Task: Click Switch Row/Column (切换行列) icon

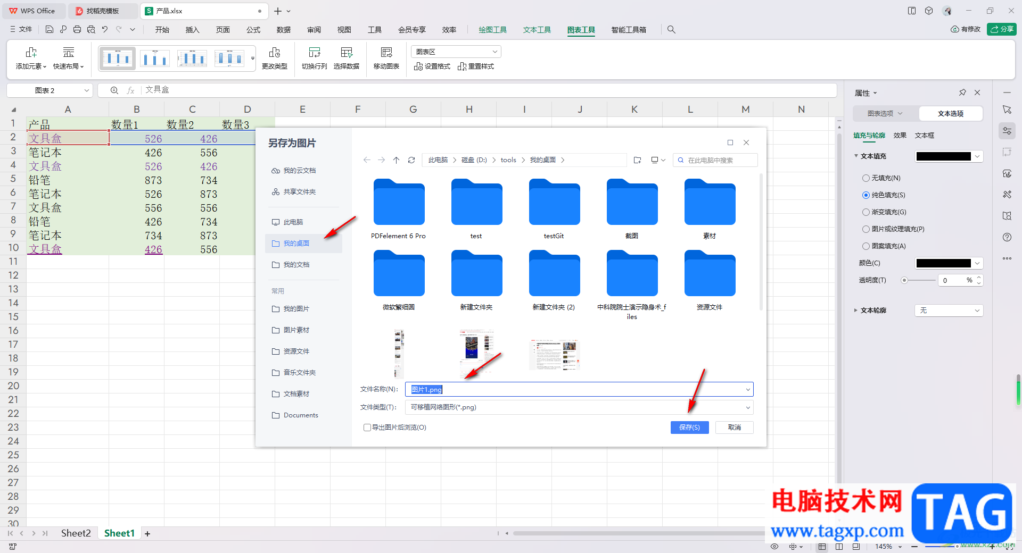Action: pyautogui.click(x=315, y=52)
